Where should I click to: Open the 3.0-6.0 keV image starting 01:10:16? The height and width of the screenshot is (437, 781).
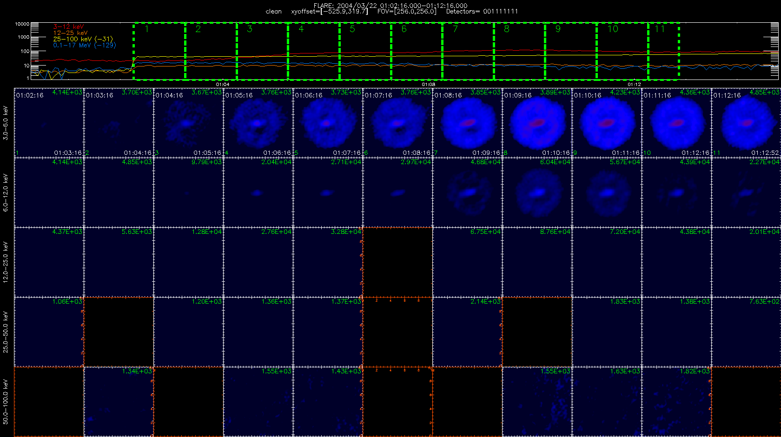tap(607, 123)
